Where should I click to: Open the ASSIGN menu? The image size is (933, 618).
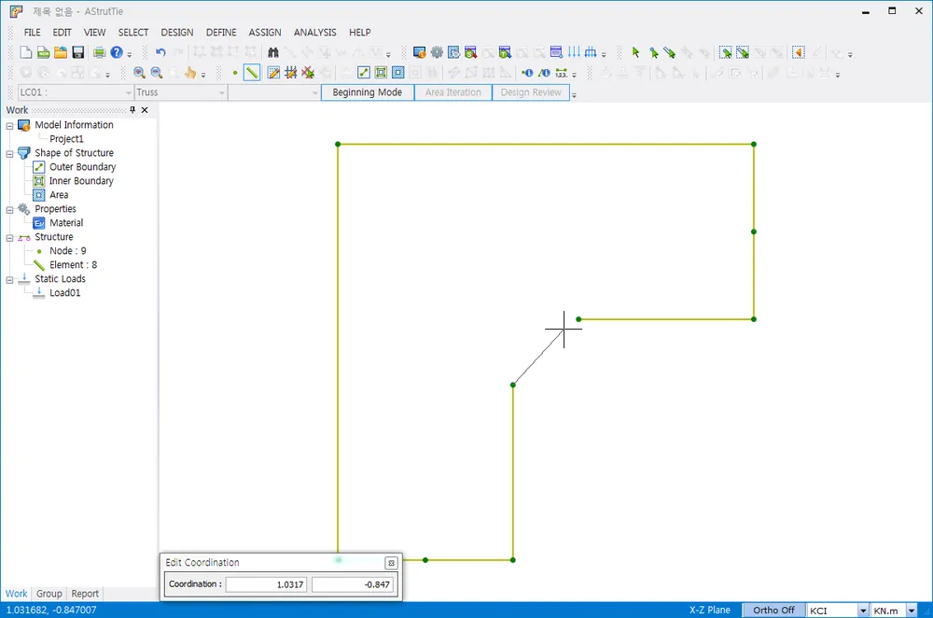[265, 32]
